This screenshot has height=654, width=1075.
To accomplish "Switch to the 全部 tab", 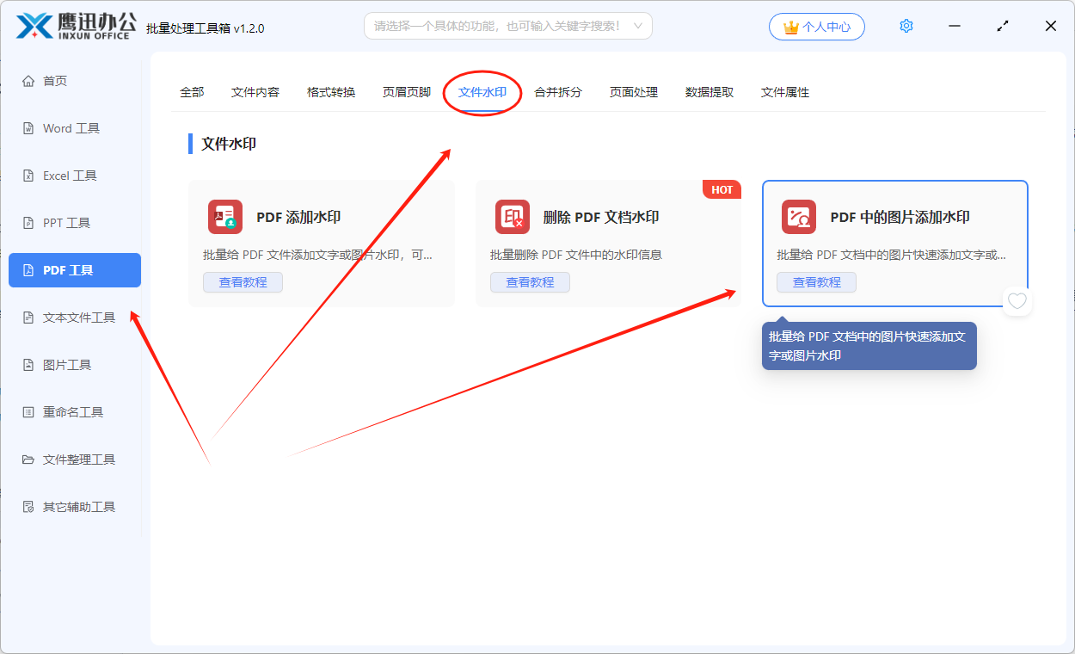I will click(192, 92).
